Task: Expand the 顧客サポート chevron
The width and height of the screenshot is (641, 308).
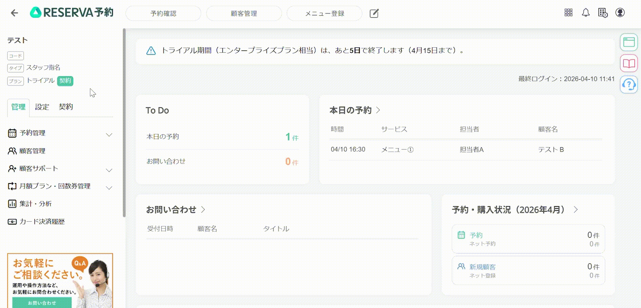Action: 109,170
